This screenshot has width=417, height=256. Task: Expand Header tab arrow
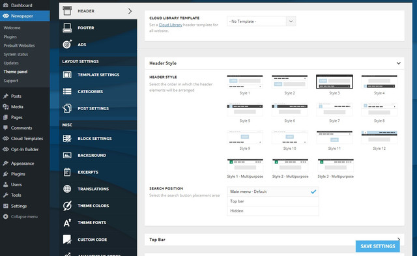click(x=130, y=11)
